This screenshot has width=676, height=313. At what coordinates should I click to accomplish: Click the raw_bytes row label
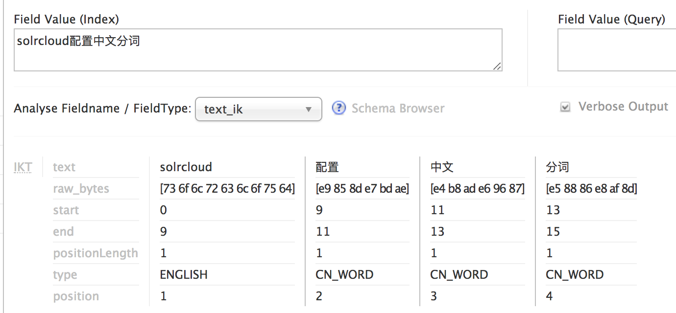click(x=81, y=189)
